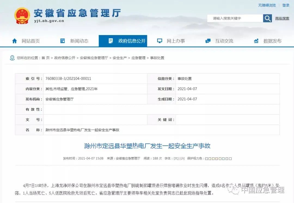Click the yjt.ah.gov.cn domain text
Viewport: 294px width, 203px height.
click(x=49, y=21)
